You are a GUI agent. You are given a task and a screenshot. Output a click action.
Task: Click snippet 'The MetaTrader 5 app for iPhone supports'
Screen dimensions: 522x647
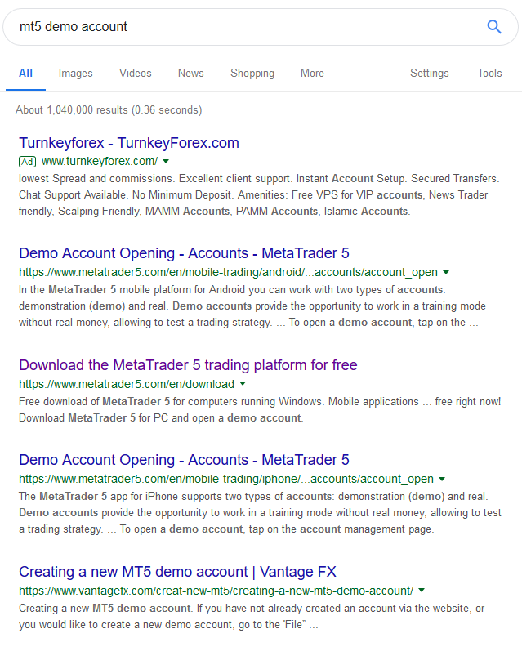260,513
